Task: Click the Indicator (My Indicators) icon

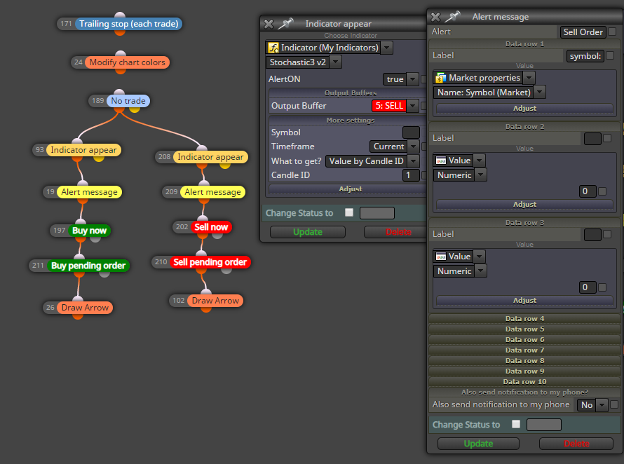Action: 273,48
